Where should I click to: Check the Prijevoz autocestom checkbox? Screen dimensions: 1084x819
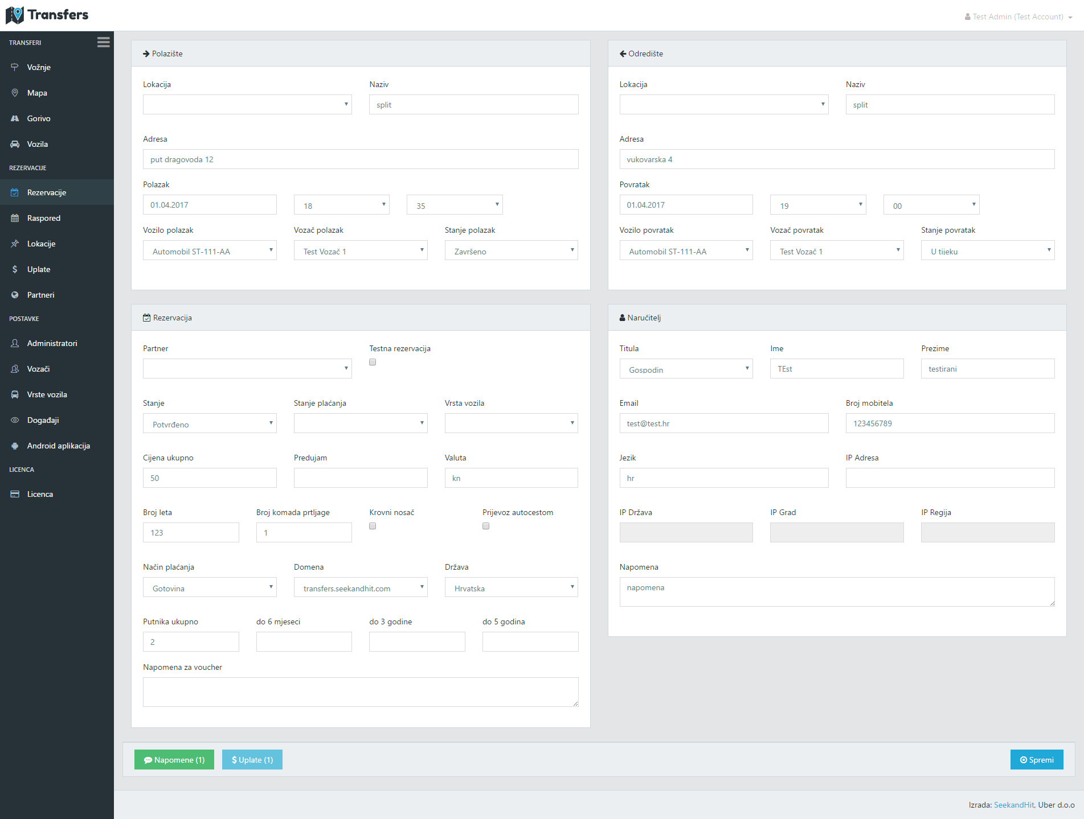(486, 526)
